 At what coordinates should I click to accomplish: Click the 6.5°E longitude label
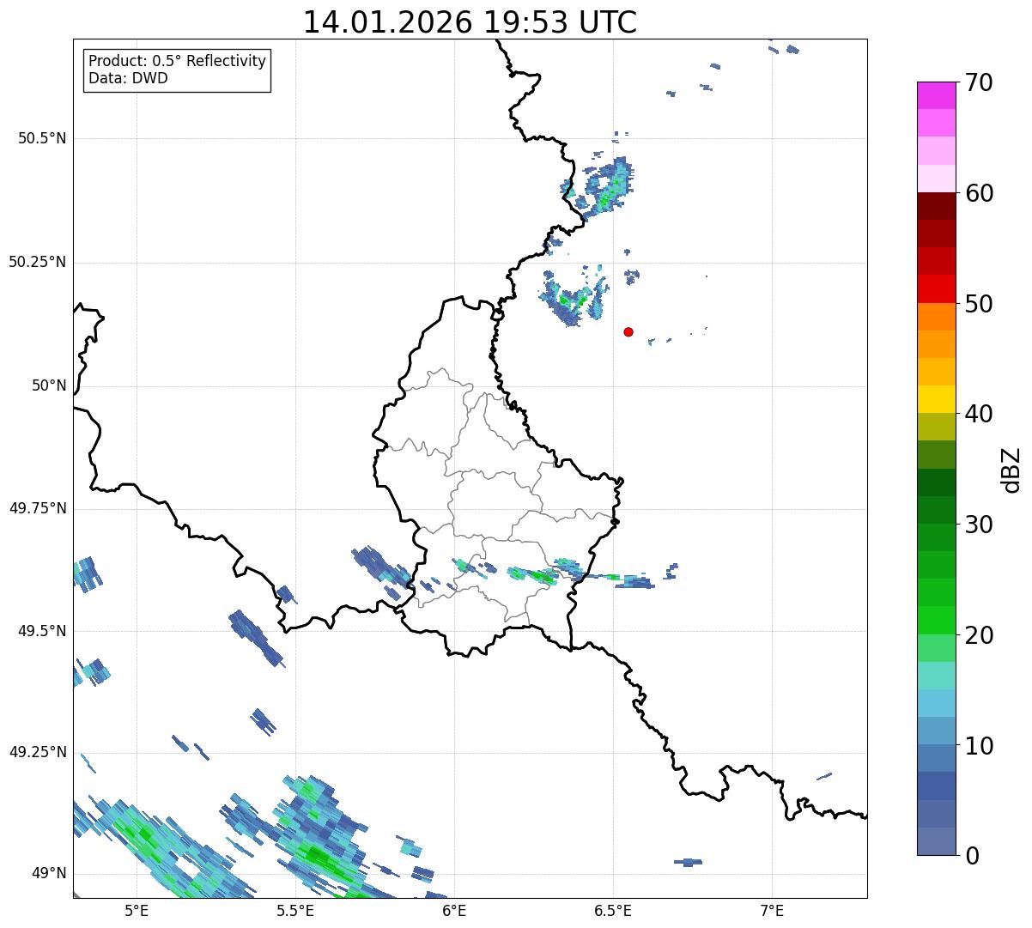[613, 911]
